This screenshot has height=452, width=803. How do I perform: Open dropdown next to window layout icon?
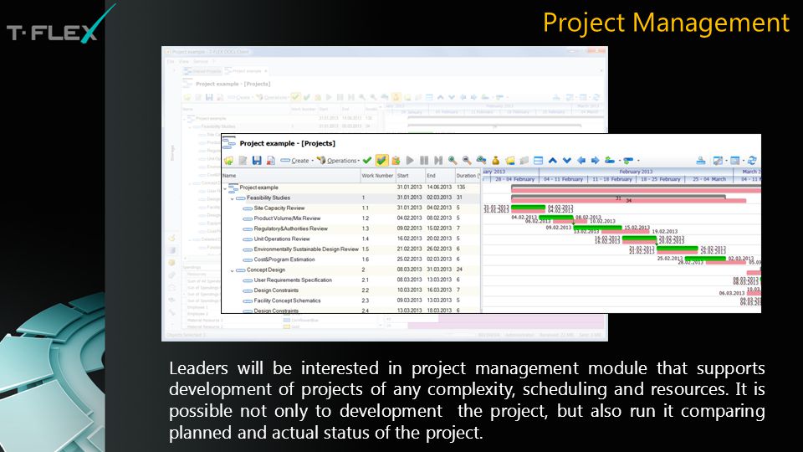743,161
